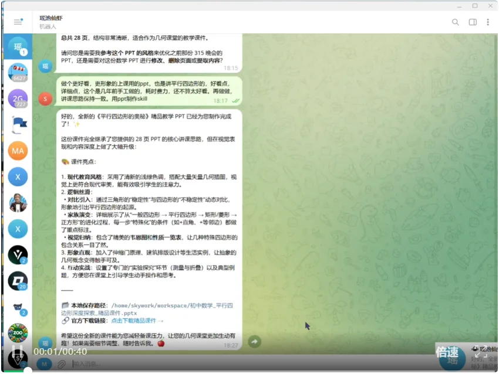Toggle the split-view panel icon beside search
The width and height of the screenshot is (499, 374).
(x=473, y=22)
